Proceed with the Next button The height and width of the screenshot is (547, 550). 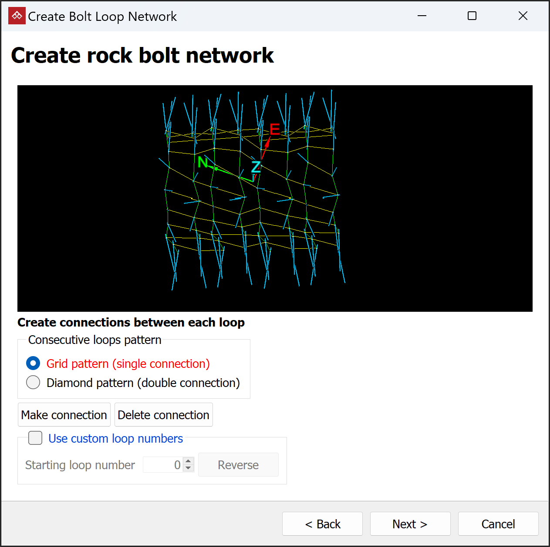(410, 524)
